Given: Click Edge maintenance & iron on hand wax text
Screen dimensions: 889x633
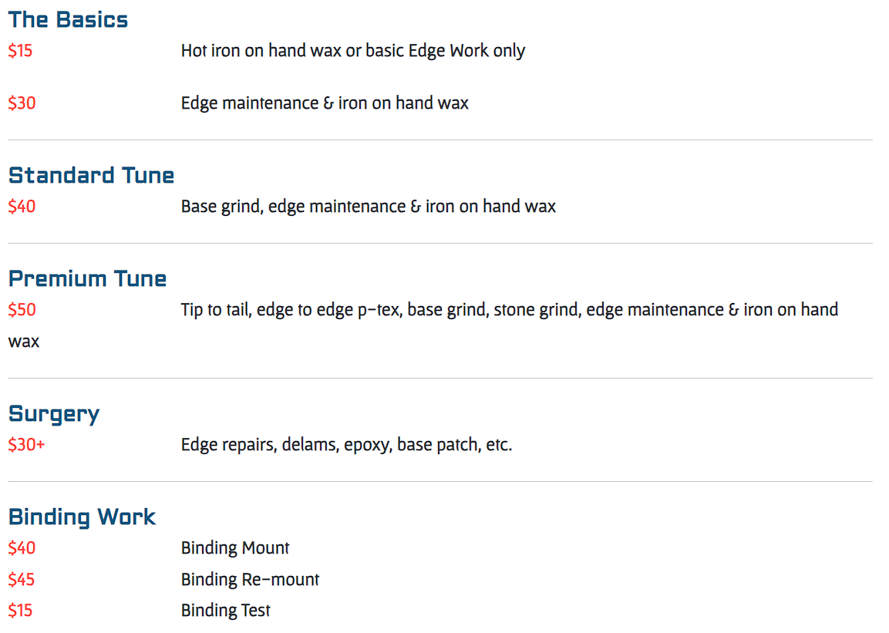Looking at the screenshot, I should click(x=325, y=103).
